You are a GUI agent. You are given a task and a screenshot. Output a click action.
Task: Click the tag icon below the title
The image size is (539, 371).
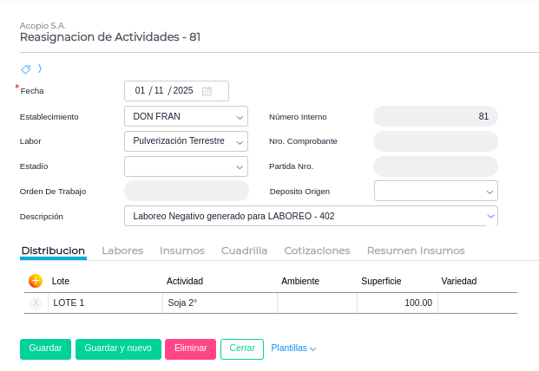(25, 69)
